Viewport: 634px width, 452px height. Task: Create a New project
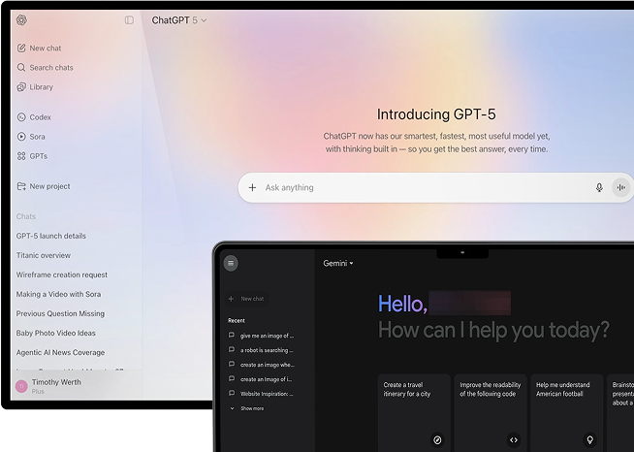tap(49, 186)
